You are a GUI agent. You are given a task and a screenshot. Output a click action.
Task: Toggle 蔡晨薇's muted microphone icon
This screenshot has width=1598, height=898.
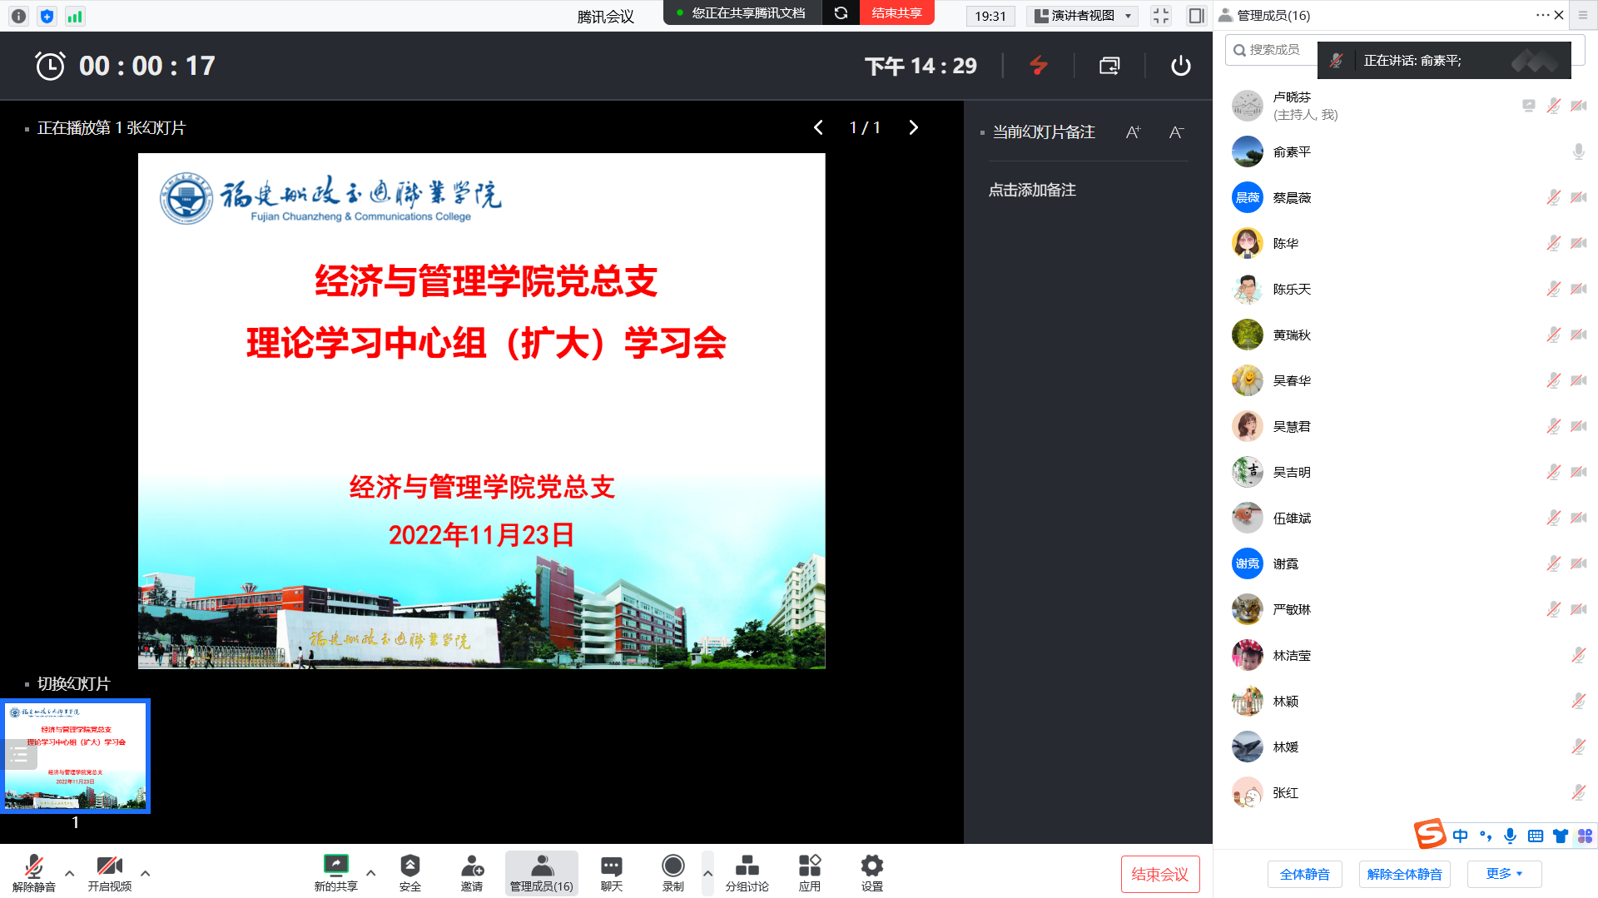pos(1553,197)
